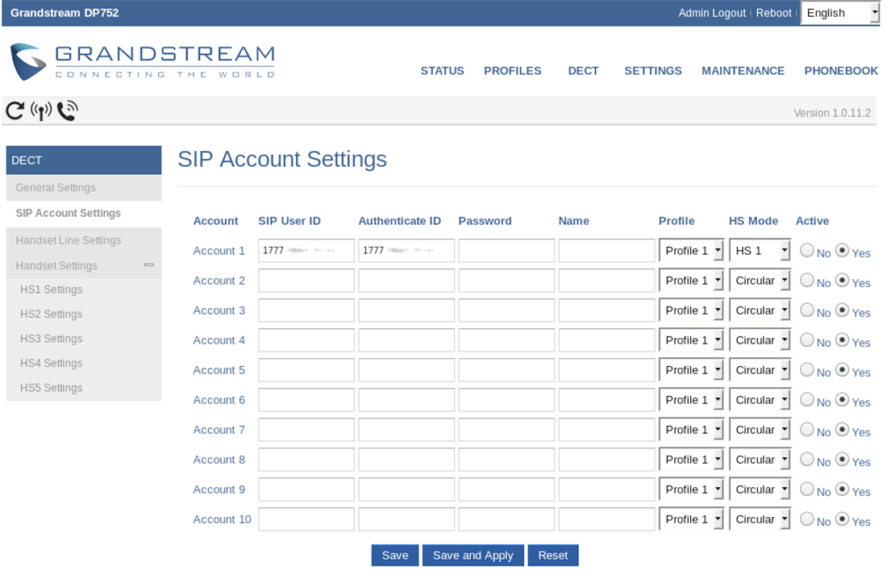
Task: Click the phone ringing icon
Action: pos(67,110)
